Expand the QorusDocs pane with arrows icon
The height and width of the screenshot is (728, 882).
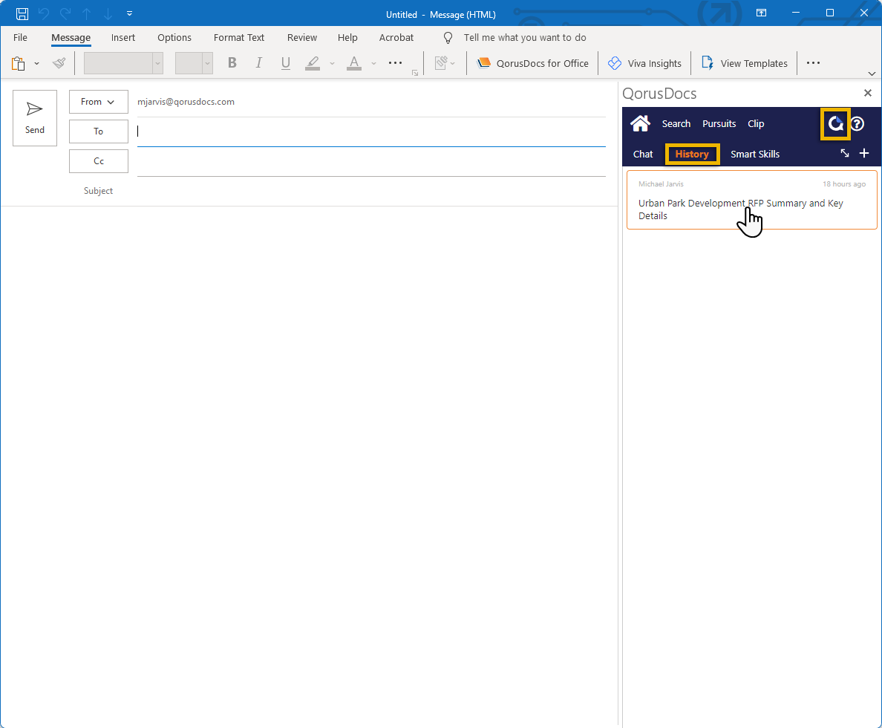click(845, 154)
